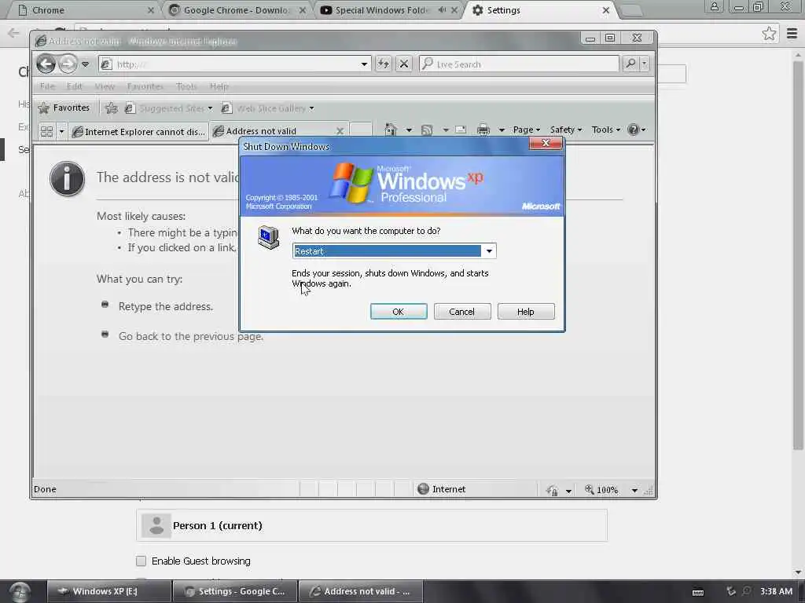Image resolution: width=805 pixels, height=603 pixels.
Task: Click the Chrome back arrow
Action: [14, 33]
